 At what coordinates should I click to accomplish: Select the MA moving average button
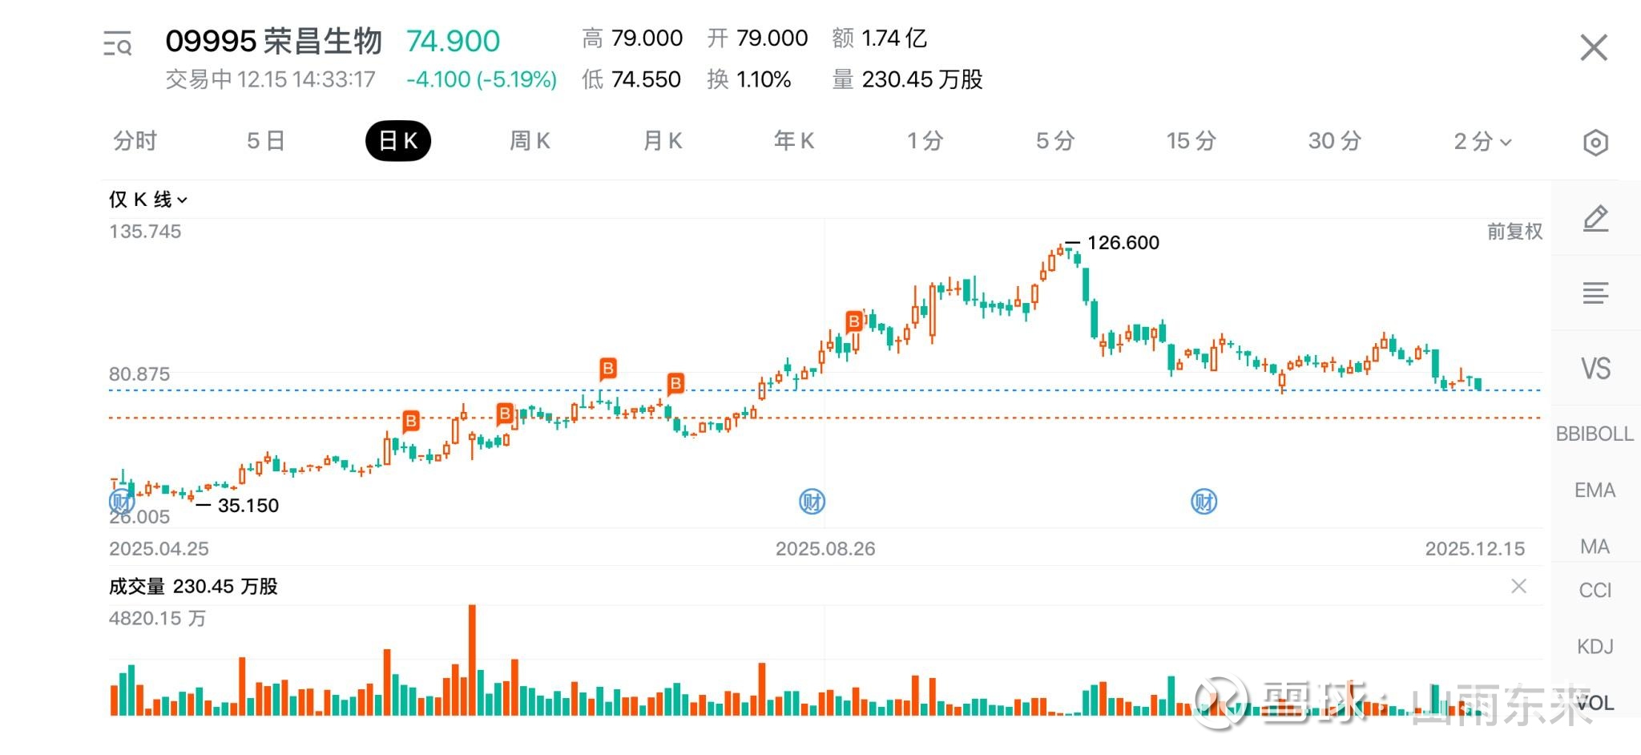tap(1595, 547)
